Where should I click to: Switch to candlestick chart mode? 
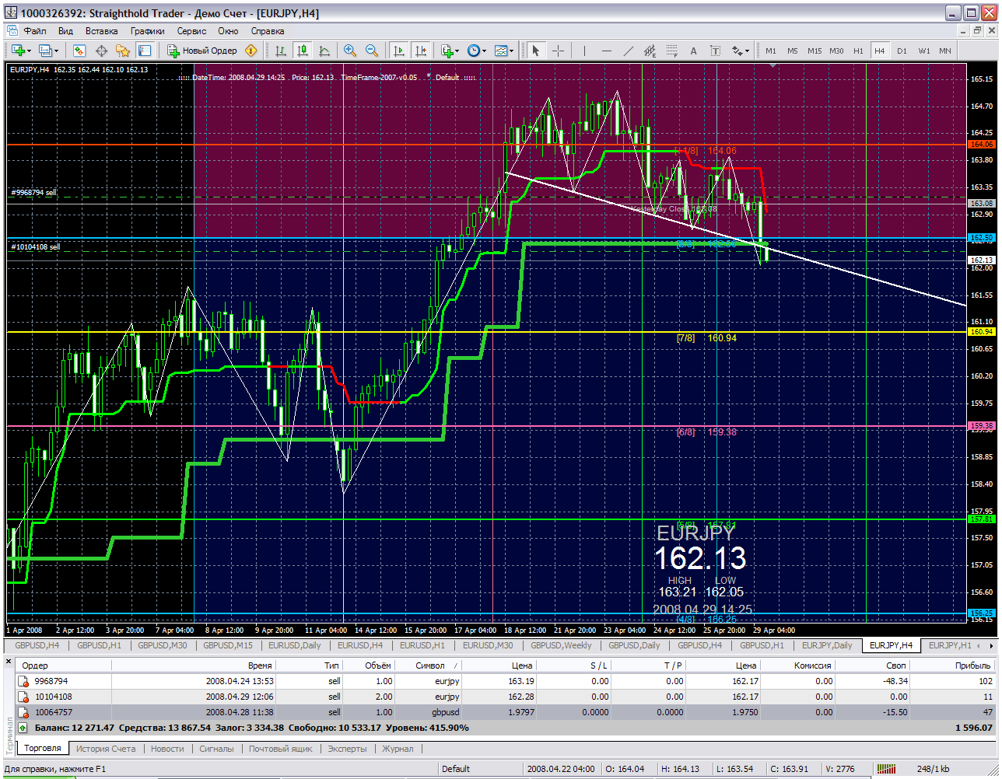point(303,51)
